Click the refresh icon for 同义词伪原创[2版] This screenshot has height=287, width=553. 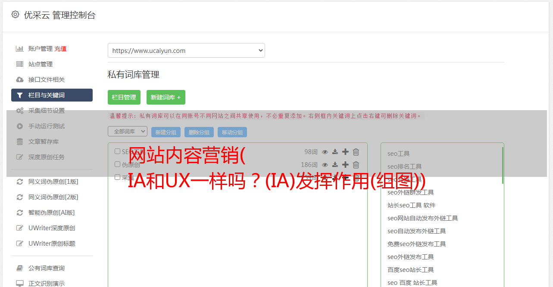click(20, 197)
